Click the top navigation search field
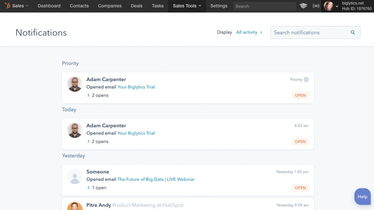This screenshot has width=374, height=210. point(264,6)
